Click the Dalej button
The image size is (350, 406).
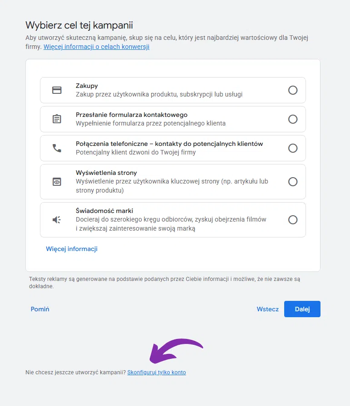click(302, 309)
